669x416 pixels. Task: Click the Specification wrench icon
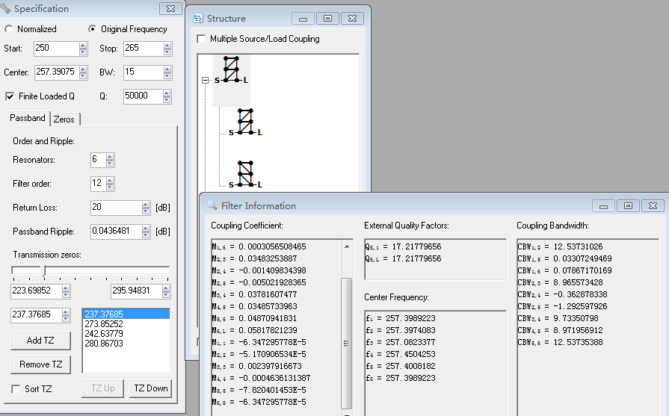click(5, 7)
